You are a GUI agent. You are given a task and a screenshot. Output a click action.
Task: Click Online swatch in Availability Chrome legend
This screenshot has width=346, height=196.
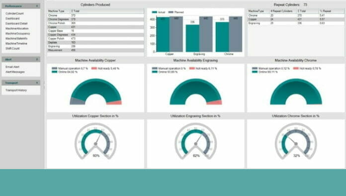(255, 72)
